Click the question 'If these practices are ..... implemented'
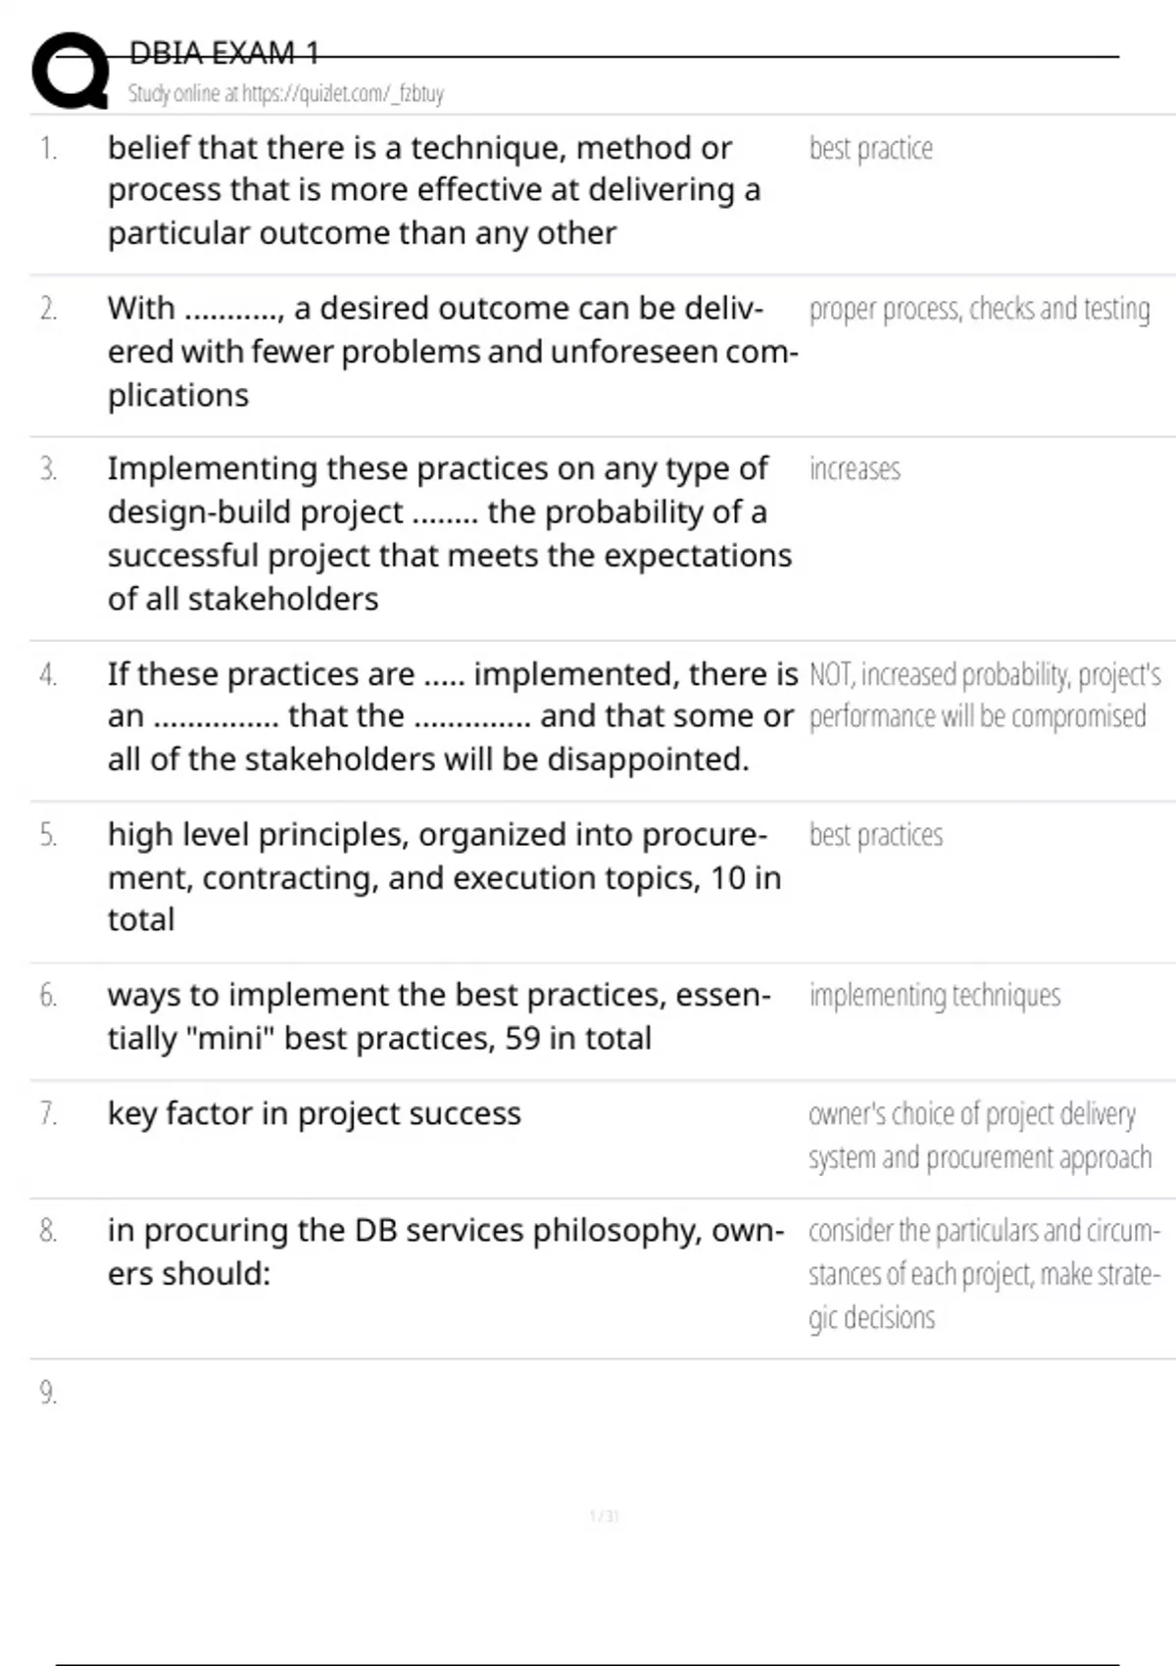The height and width of the screenshot is (1666, 1176). point(453,716)
